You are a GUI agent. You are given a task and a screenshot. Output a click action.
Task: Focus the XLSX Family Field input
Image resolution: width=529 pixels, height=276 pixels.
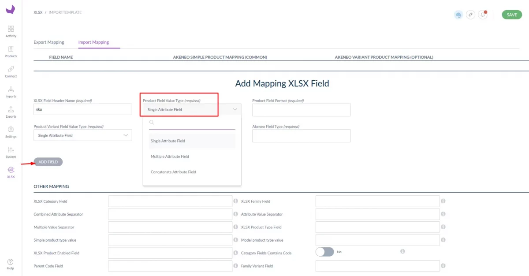(x=378, y=201)
